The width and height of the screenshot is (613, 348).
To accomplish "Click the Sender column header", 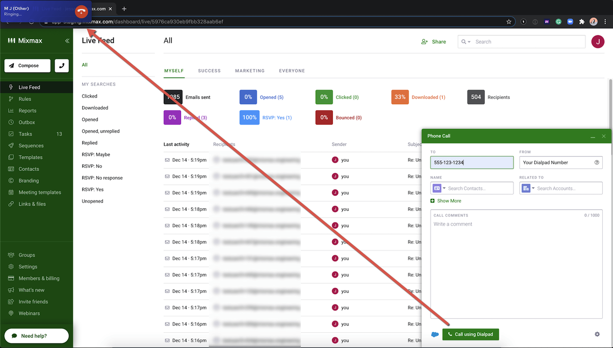I will [339, 144].
